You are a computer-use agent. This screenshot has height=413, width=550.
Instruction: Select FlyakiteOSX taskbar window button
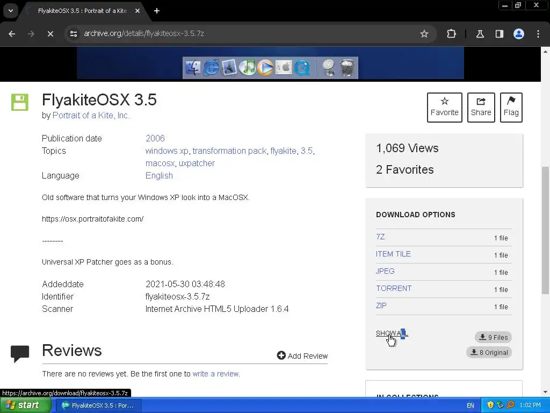pyautogui.click(x=99, y=405)
